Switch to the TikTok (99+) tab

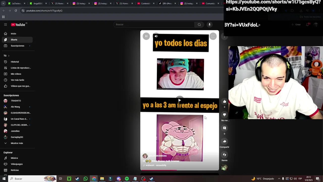coord(167,4)
